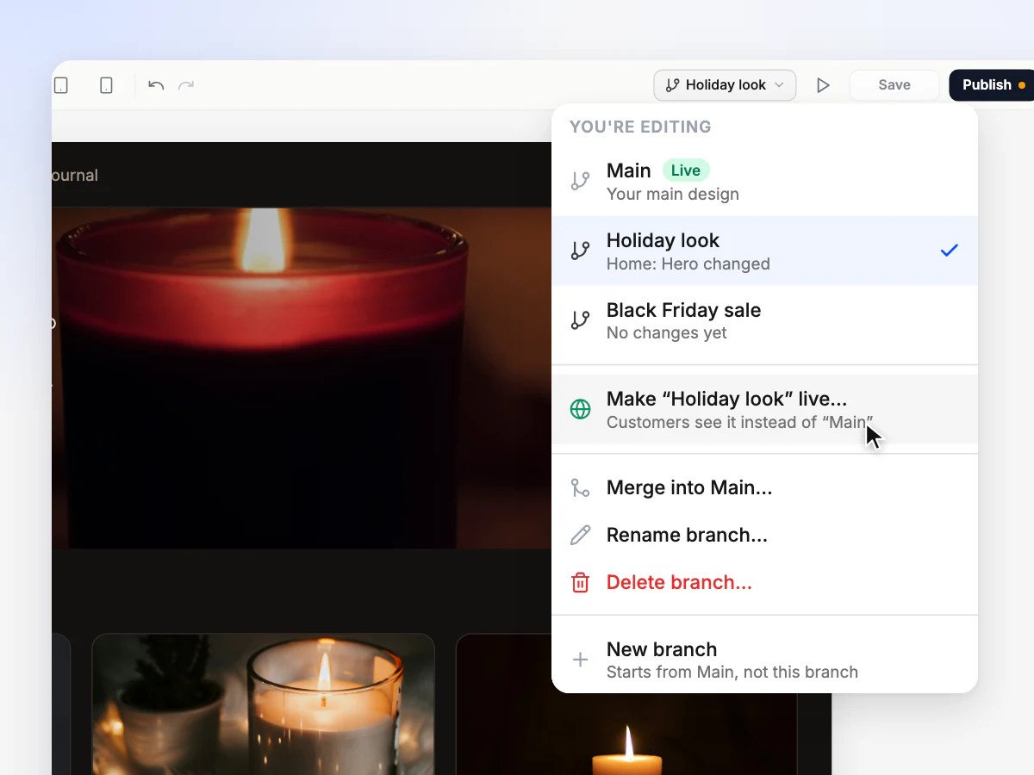Select the Holiday look branch
Screen dimensions: 1034x775
764,251
